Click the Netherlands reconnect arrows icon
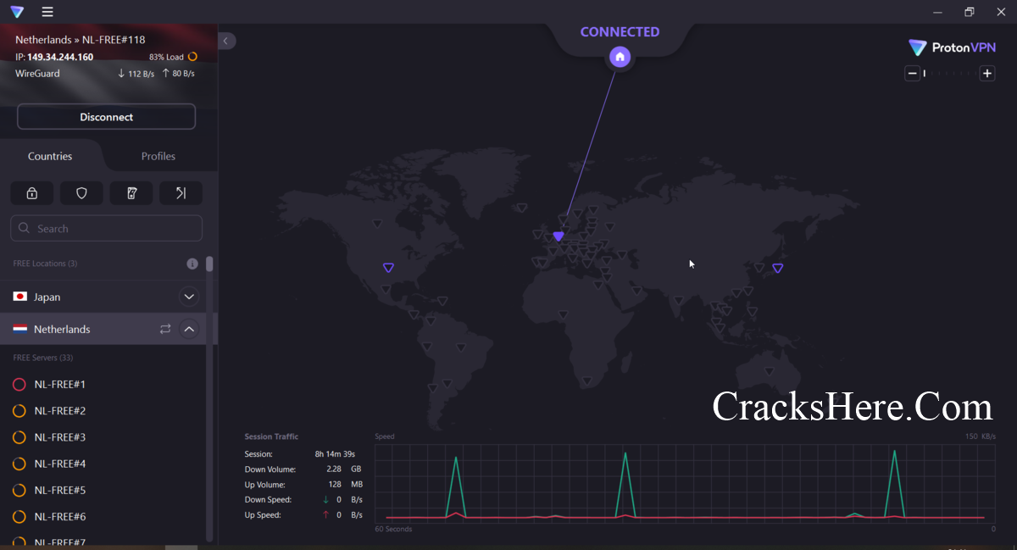The height and width of the screenshot is (550, 1017). [x=165, y=329]
